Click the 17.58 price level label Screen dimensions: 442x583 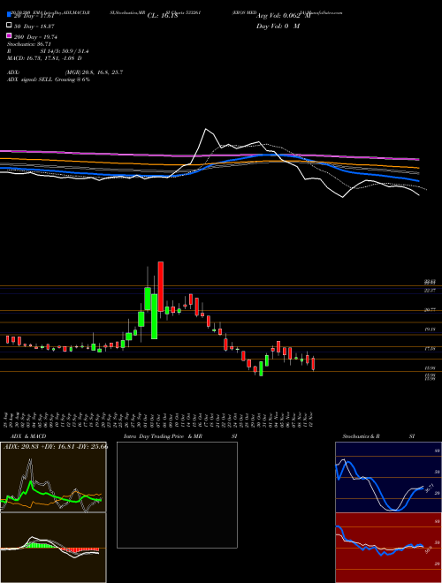point(430,349)
